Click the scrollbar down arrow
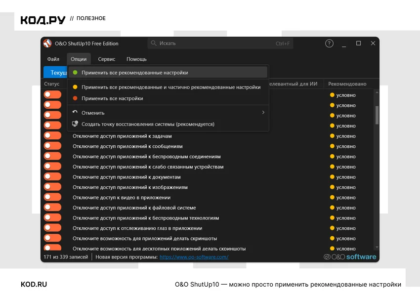 377,247
